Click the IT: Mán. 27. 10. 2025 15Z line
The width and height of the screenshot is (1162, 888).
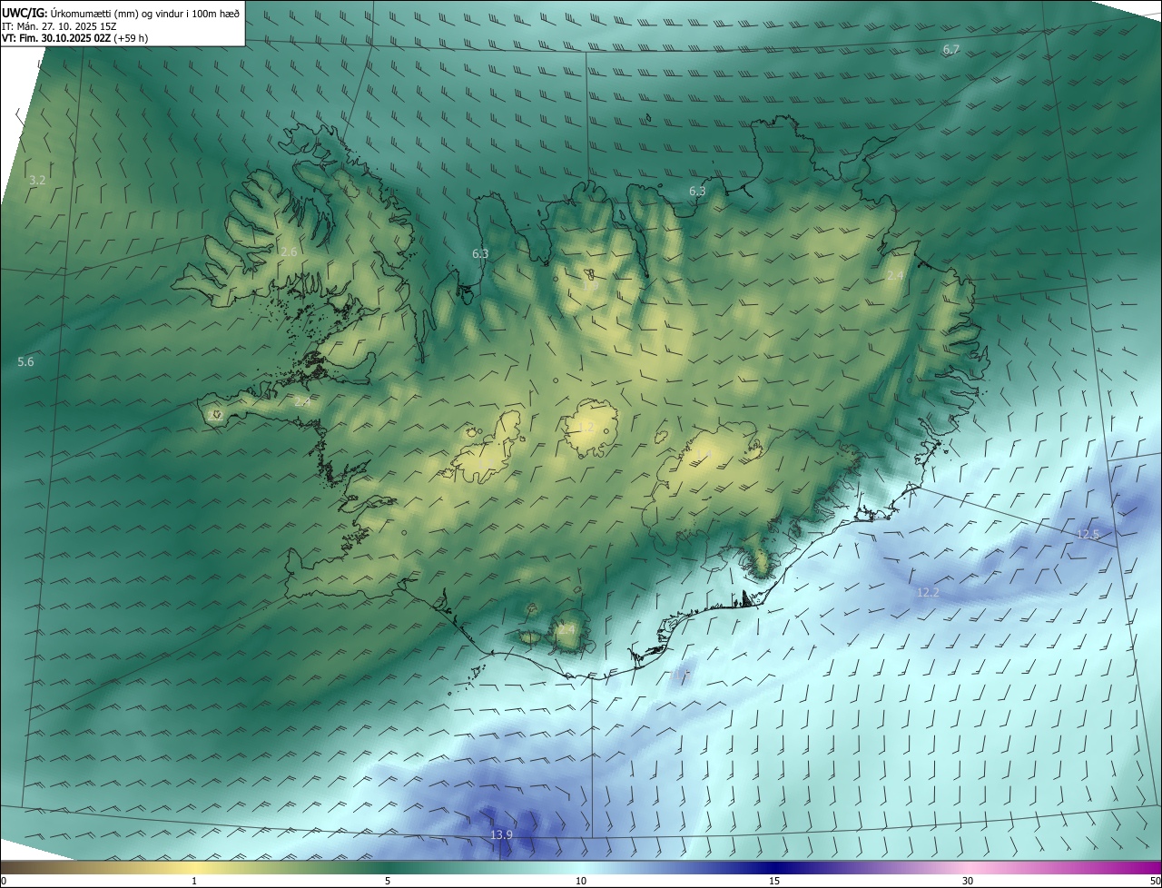coord(57,25)
